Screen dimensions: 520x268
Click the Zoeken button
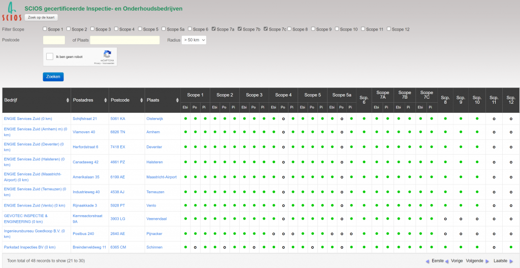pyautogui.click(x=53, y=77)
